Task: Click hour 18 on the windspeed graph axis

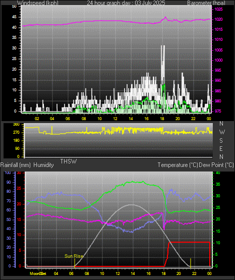Action: click(x=162, y=119)
